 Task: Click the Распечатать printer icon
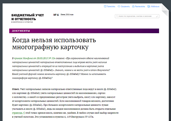click(133, 7)
